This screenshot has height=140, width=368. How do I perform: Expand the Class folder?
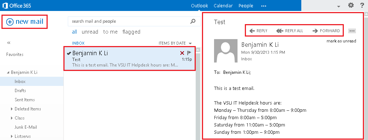coord(12,118)
